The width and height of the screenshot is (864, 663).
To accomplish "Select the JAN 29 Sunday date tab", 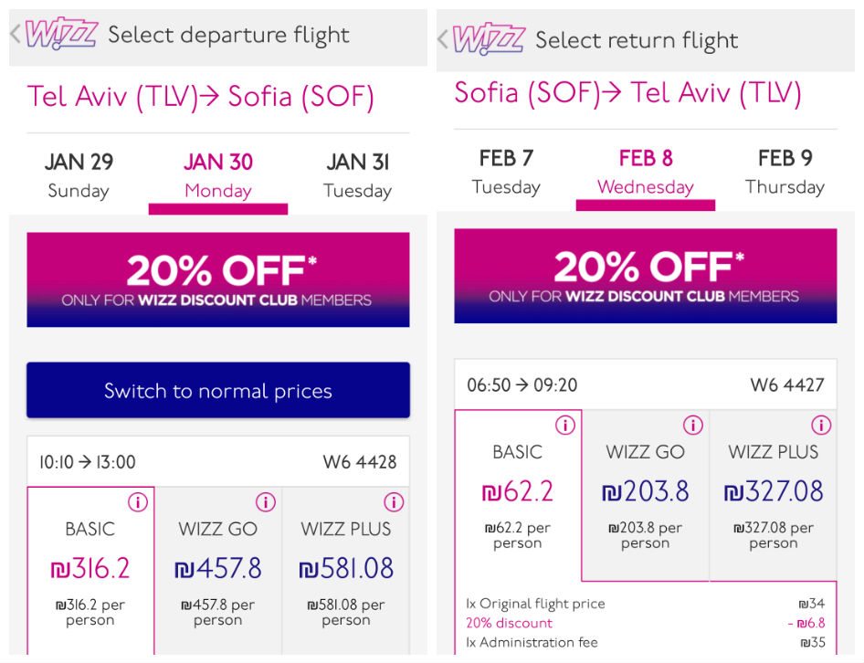I will tap(79, 176).
